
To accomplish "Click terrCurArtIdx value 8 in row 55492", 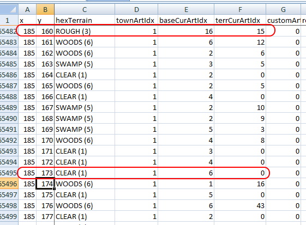I will pyautogui.click(x=240, y=140).
